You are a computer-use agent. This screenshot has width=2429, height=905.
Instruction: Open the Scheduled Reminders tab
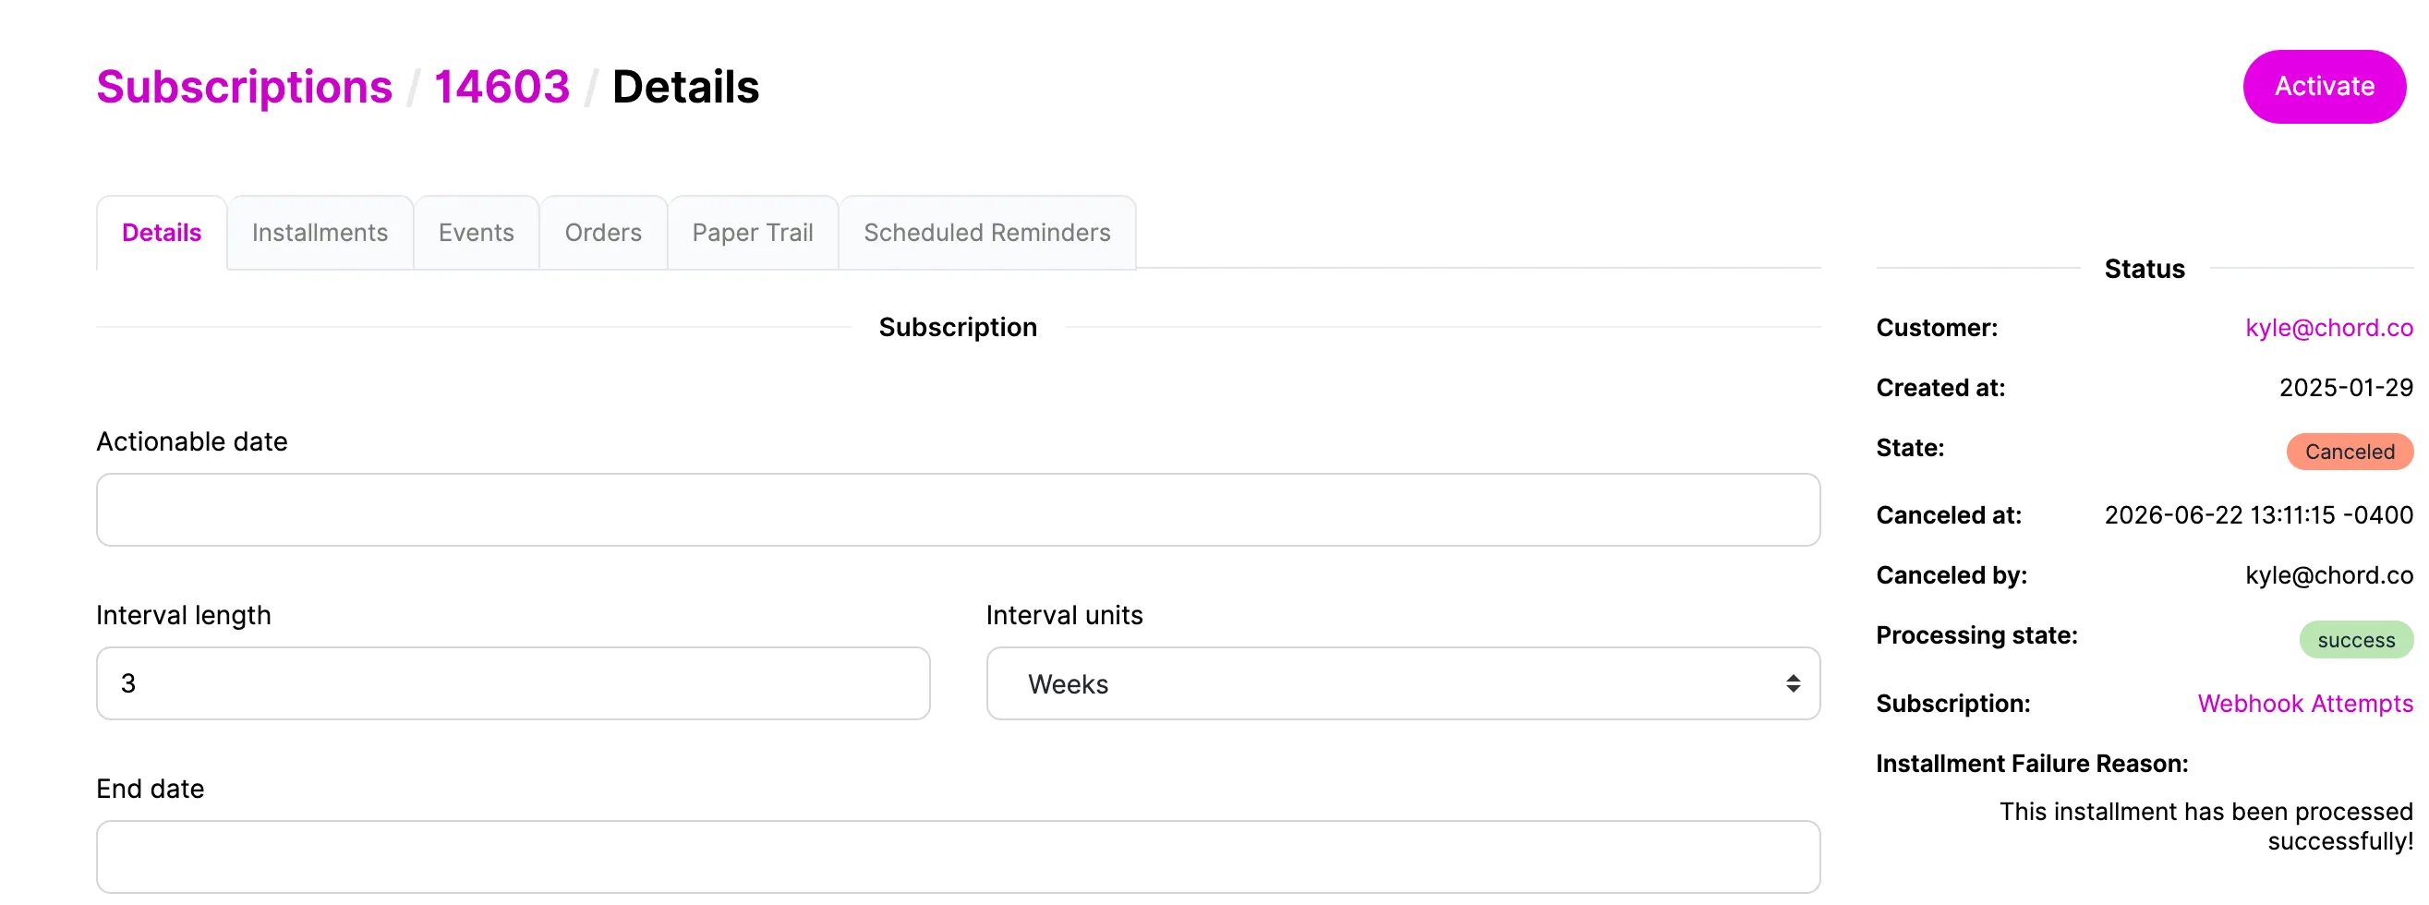point(987,233)
